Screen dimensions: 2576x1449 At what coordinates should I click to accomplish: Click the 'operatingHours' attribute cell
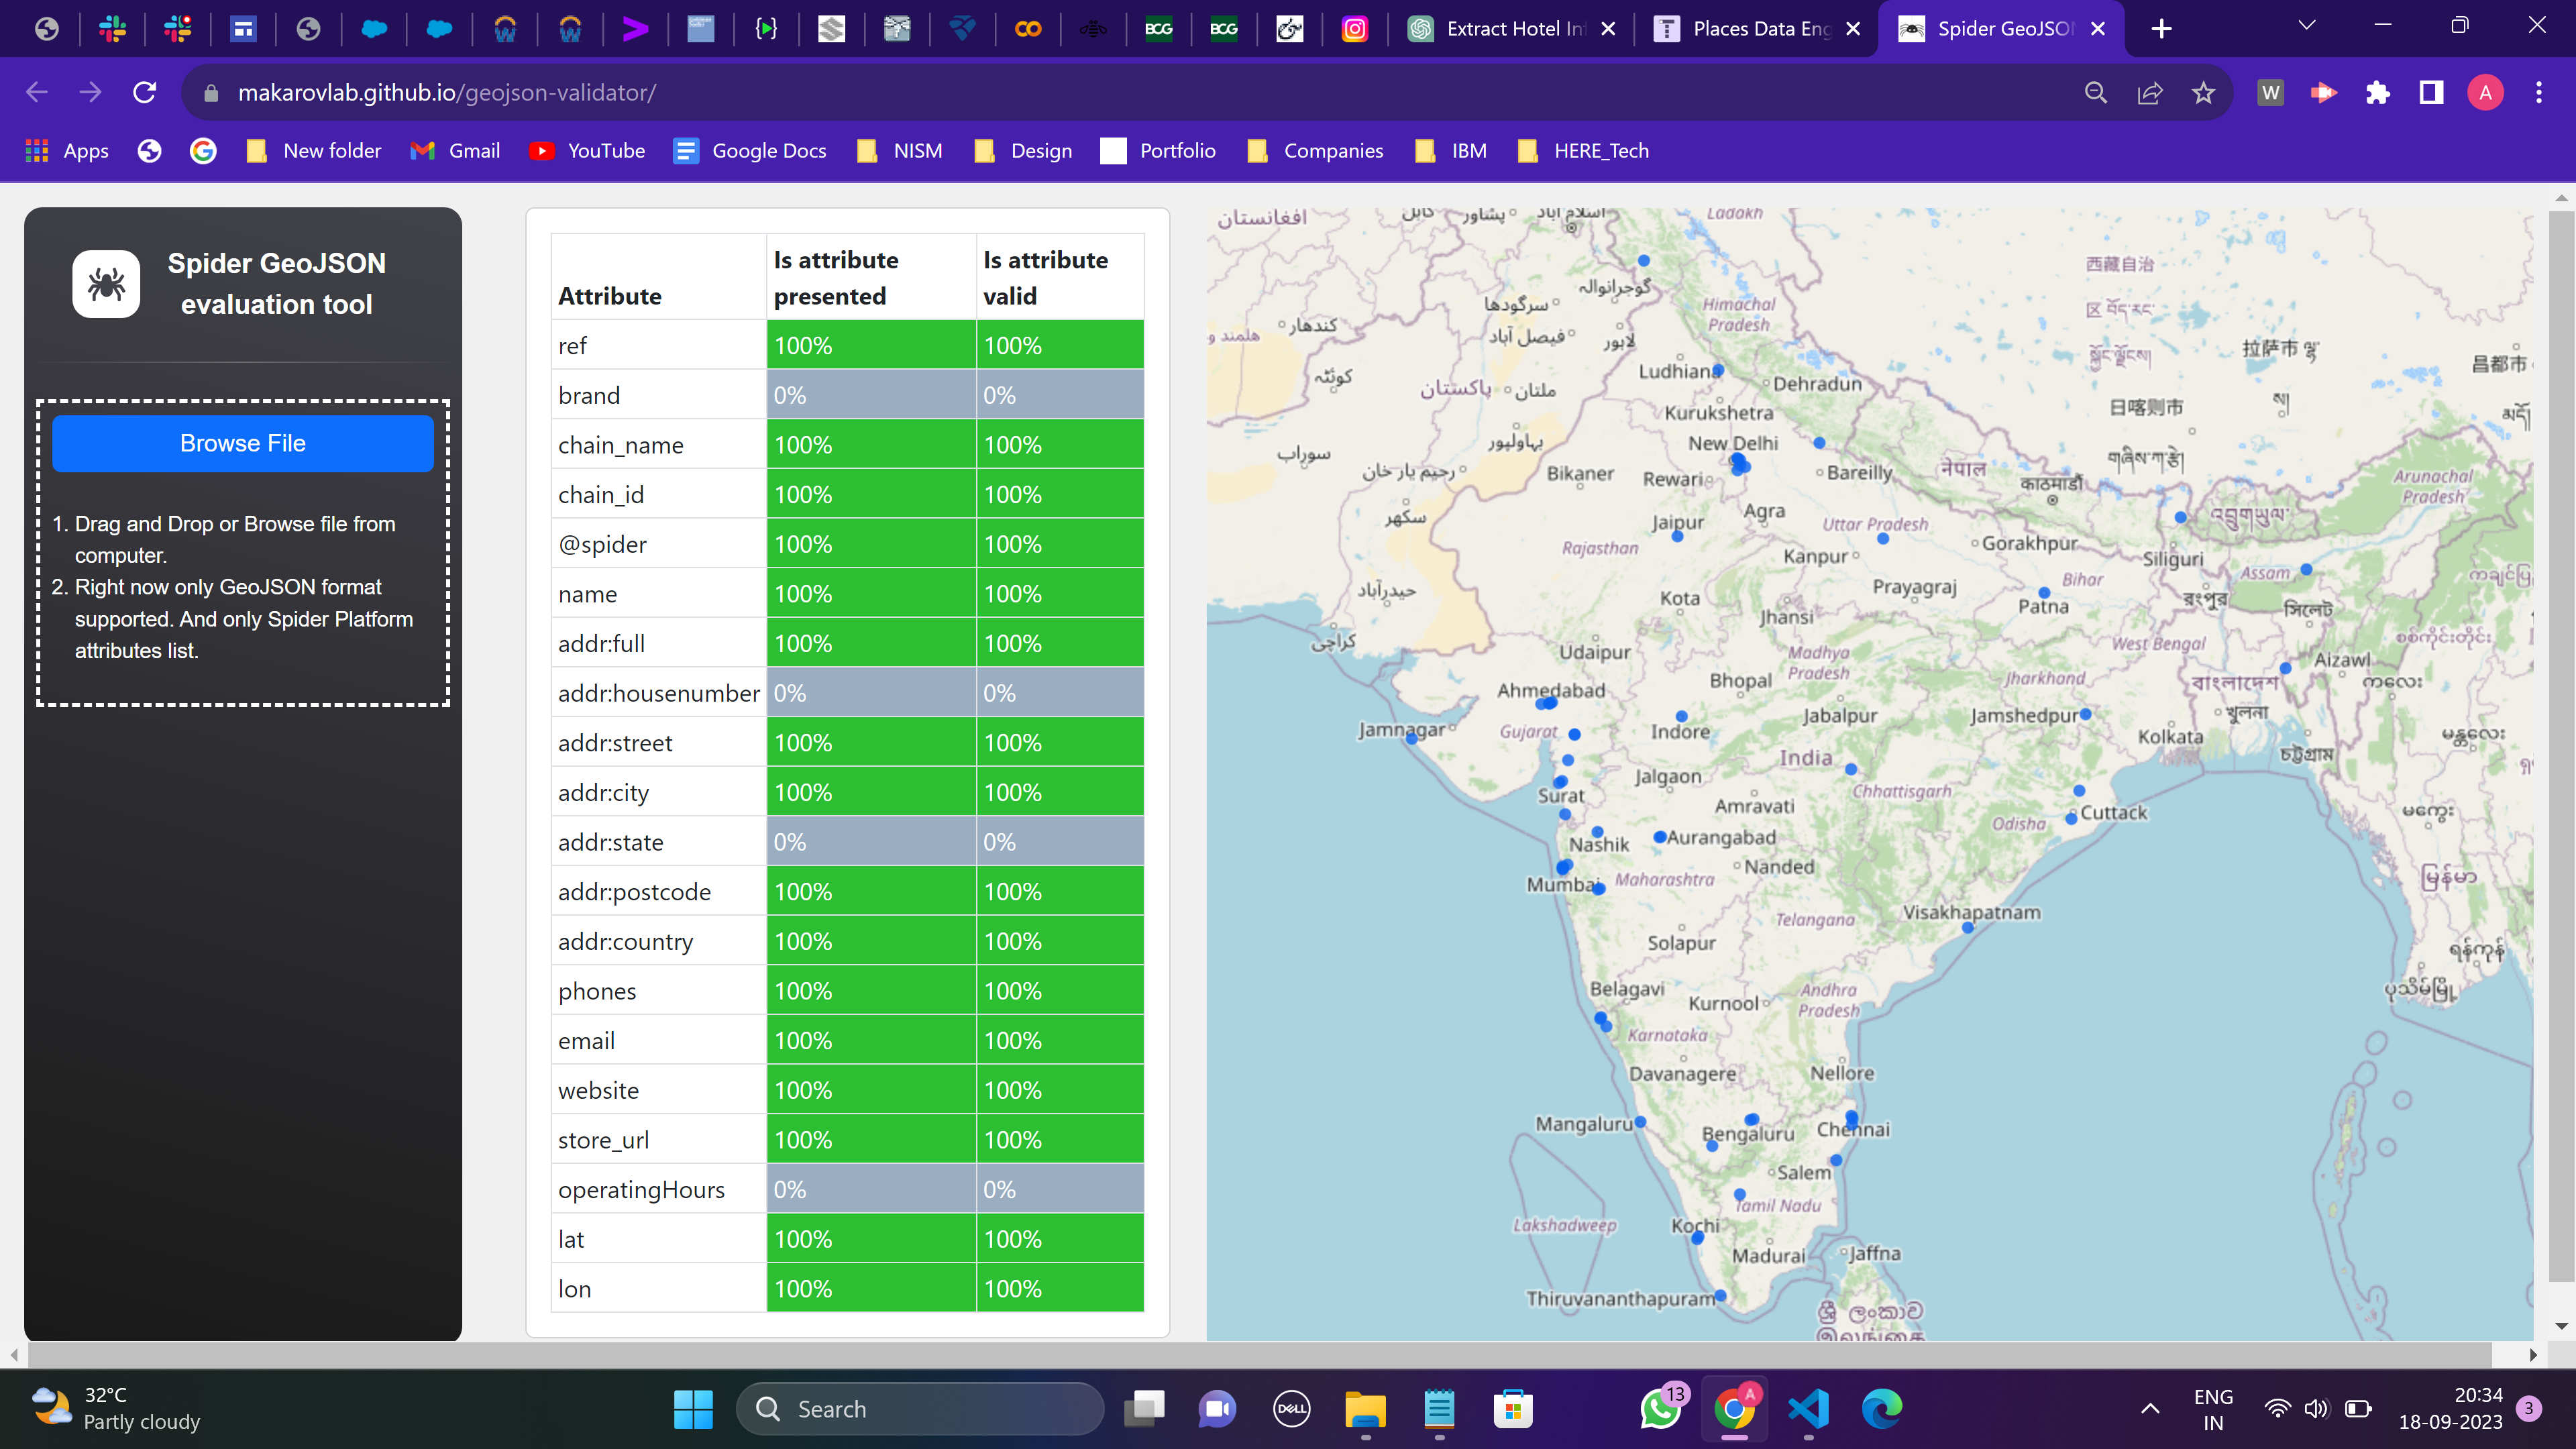[x=658, y=1189]
